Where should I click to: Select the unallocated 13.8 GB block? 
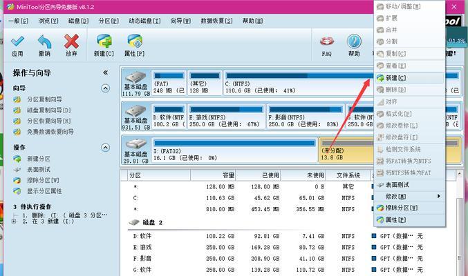click(x=346, y=150)
